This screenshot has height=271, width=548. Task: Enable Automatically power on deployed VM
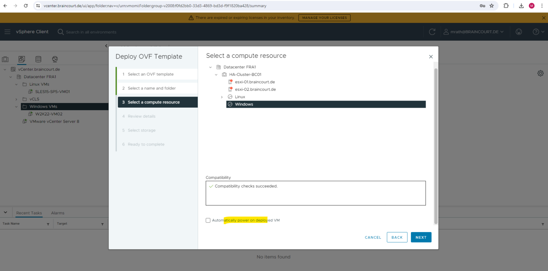click(208, 220)
